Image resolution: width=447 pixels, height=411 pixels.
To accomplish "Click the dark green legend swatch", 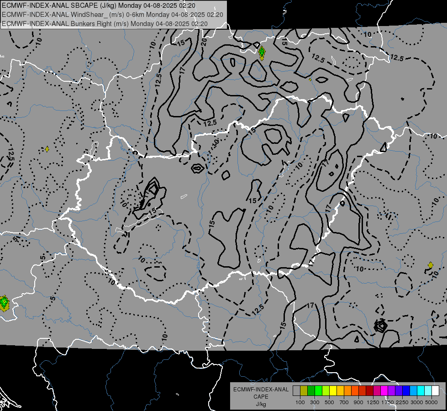I will [311, 390].
